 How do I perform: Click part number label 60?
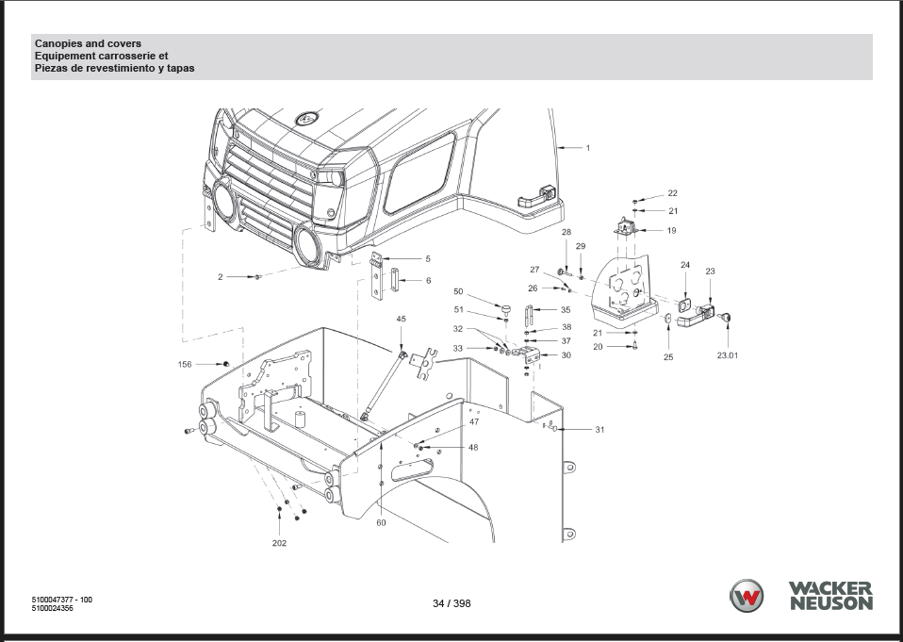coord(381,521)
